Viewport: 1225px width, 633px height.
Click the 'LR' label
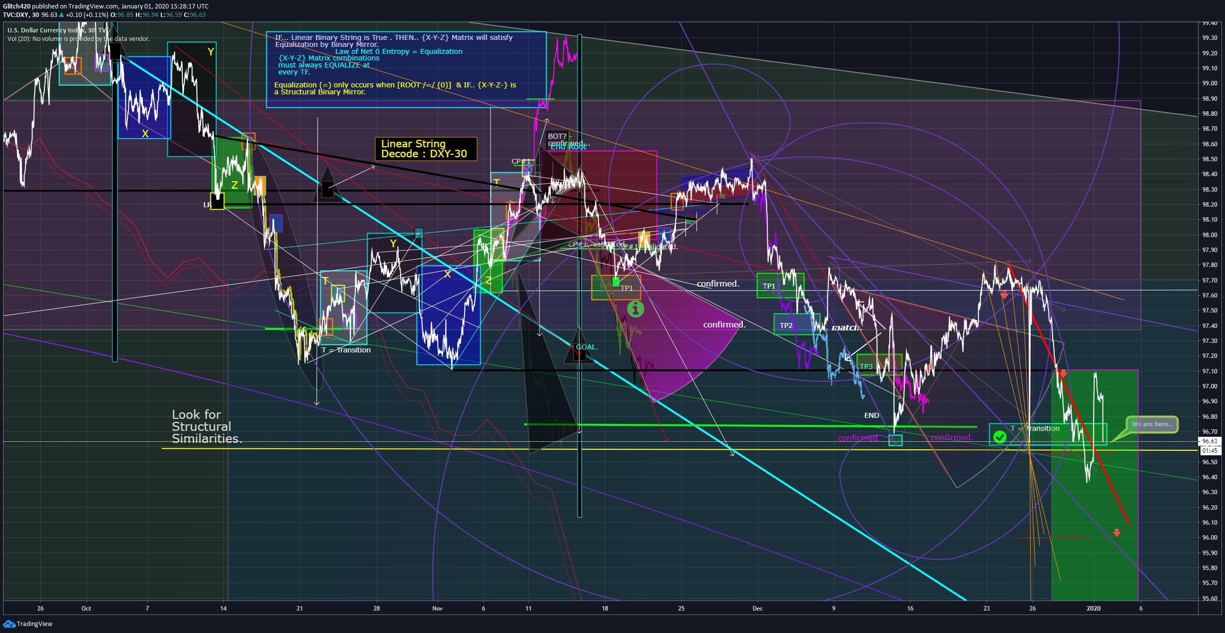pos(207,205)
